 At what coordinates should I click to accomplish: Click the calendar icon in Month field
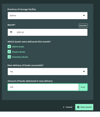coord(11,32)
